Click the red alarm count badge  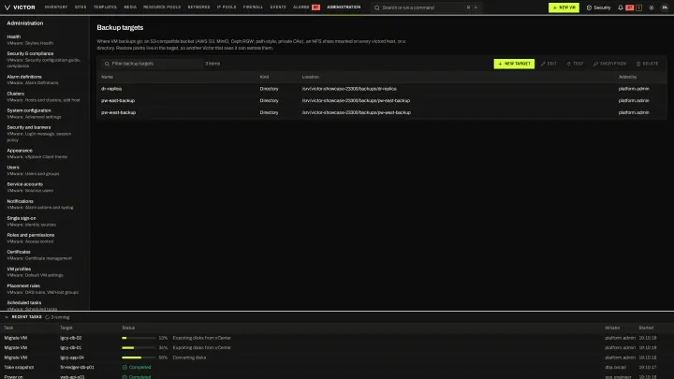[x=630, y=7]
